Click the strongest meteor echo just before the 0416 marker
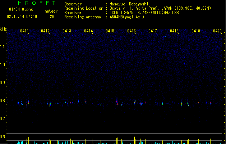This screenshot has width=226, height=144. 135,102
